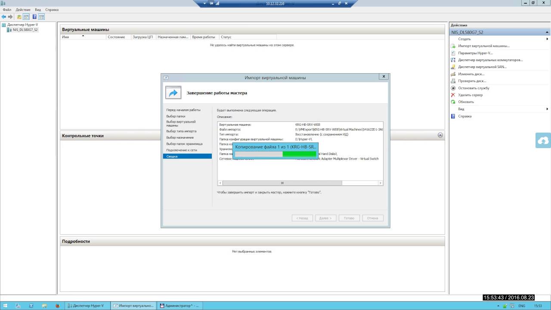Collapse NIS_DL580G7_S2 actions section arrow

548,32
